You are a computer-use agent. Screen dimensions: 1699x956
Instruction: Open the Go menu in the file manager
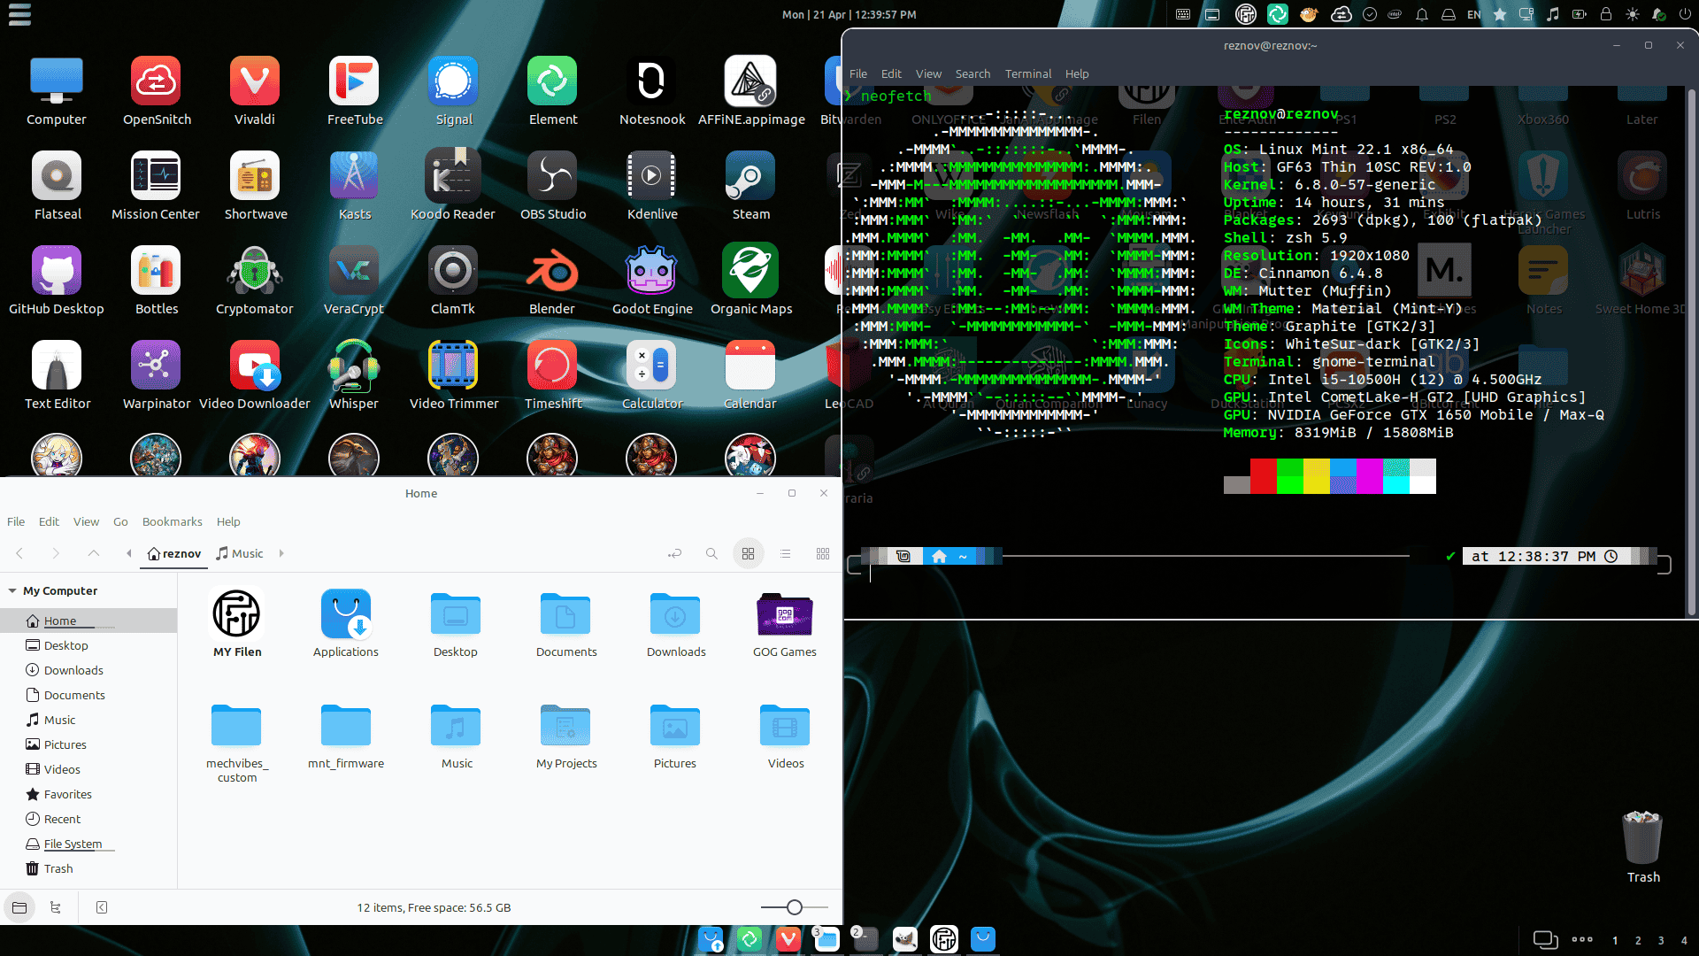[x=120, y=521]
